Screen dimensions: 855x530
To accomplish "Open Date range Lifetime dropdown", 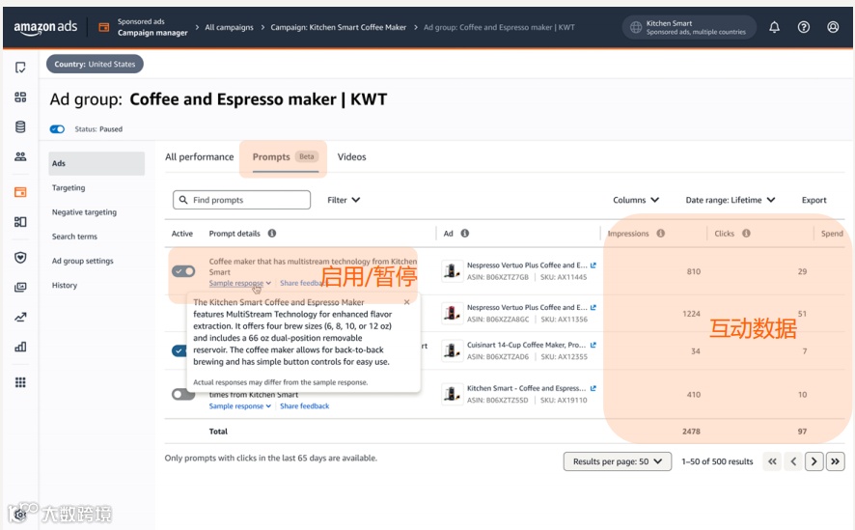I will (x=731, y=200).
